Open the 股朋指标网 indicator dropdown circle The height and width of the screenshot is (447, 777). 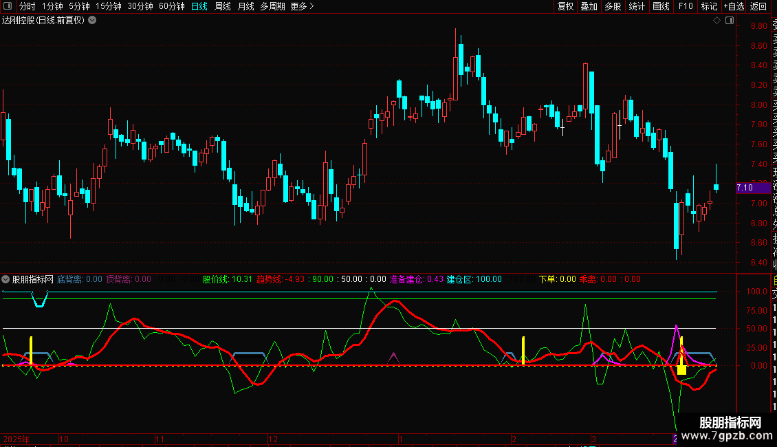pyautogui.click(x=6, y=279)
